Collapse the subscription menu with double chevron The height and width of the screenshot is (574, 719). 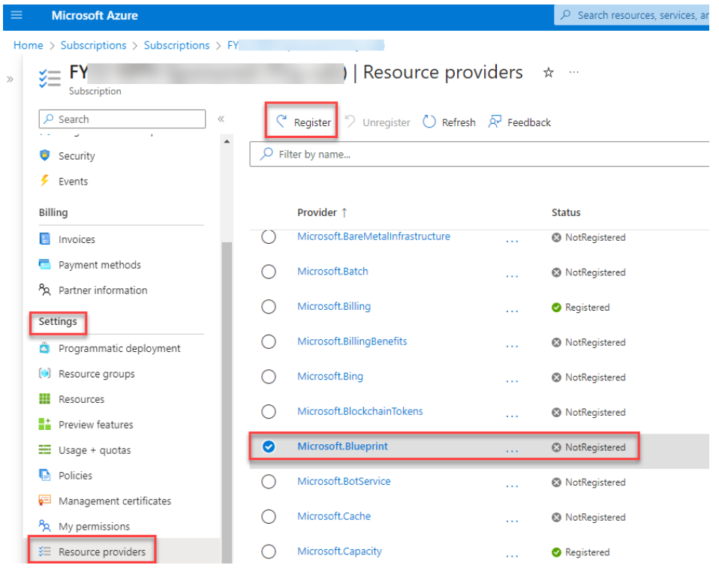pyautogui.click(x=221, y=119)
